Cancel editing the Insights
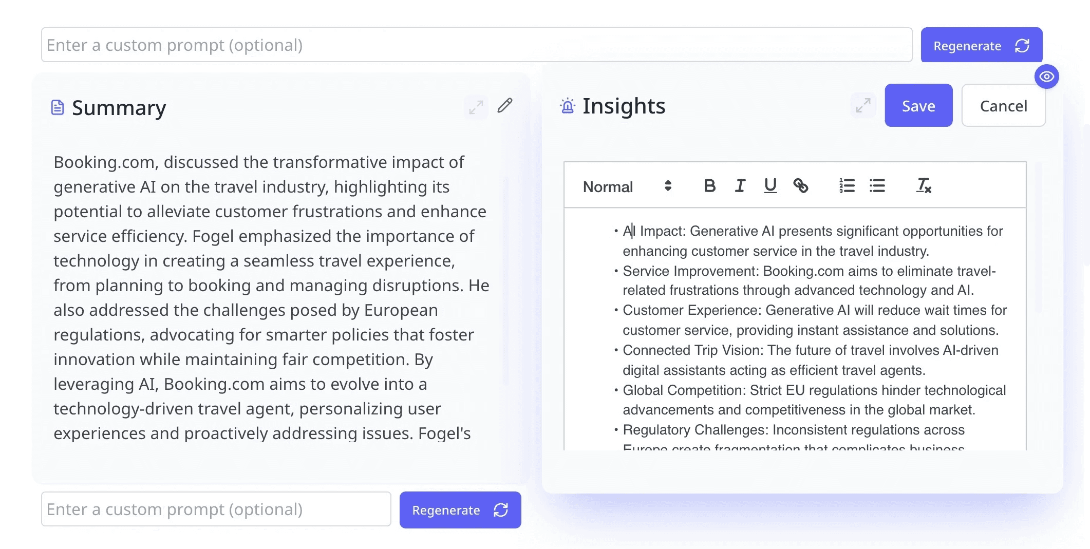The width and height of the screenshot is (1090, 549). (1003, 106)
